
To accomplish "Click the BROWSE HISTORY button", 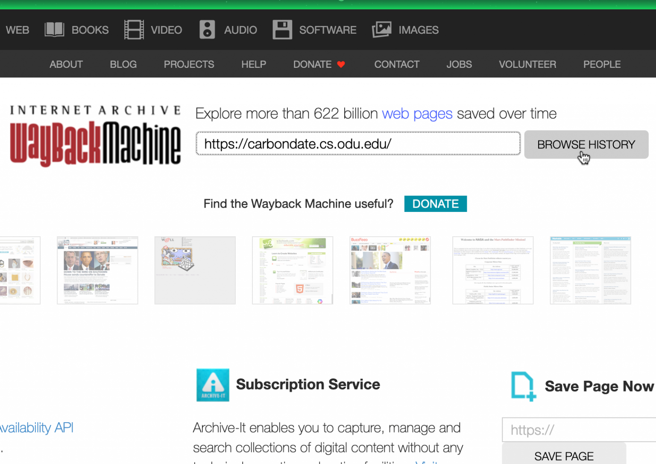I will point(586,145).
